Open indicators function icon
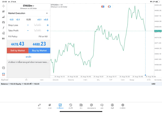 3,28
